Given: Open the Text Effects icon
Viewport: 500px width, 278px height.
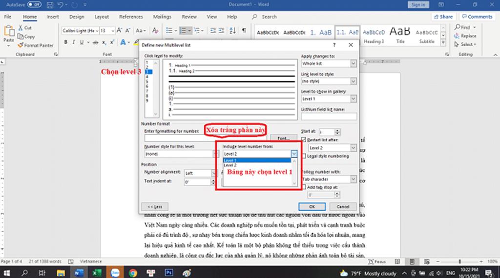Looking at the screenshot, I should [123, 42].
